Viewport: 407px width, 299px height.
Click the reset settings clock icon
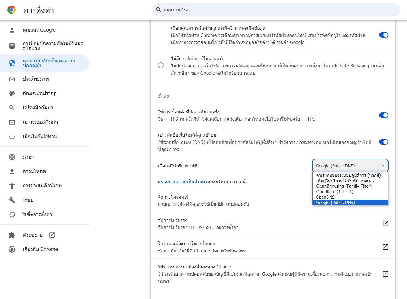coord(12,214)
